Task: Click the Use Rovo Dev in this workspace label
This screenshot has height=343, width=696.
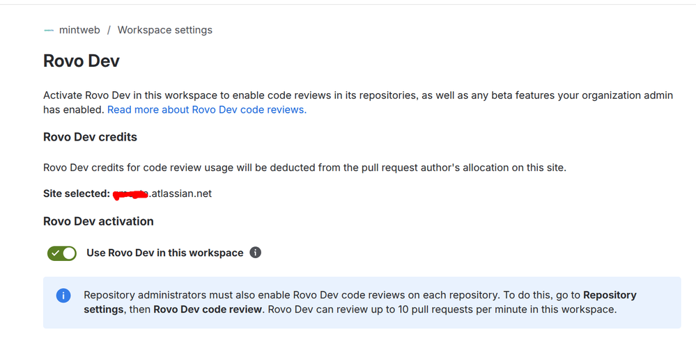Action: click(x=164, y=253)
